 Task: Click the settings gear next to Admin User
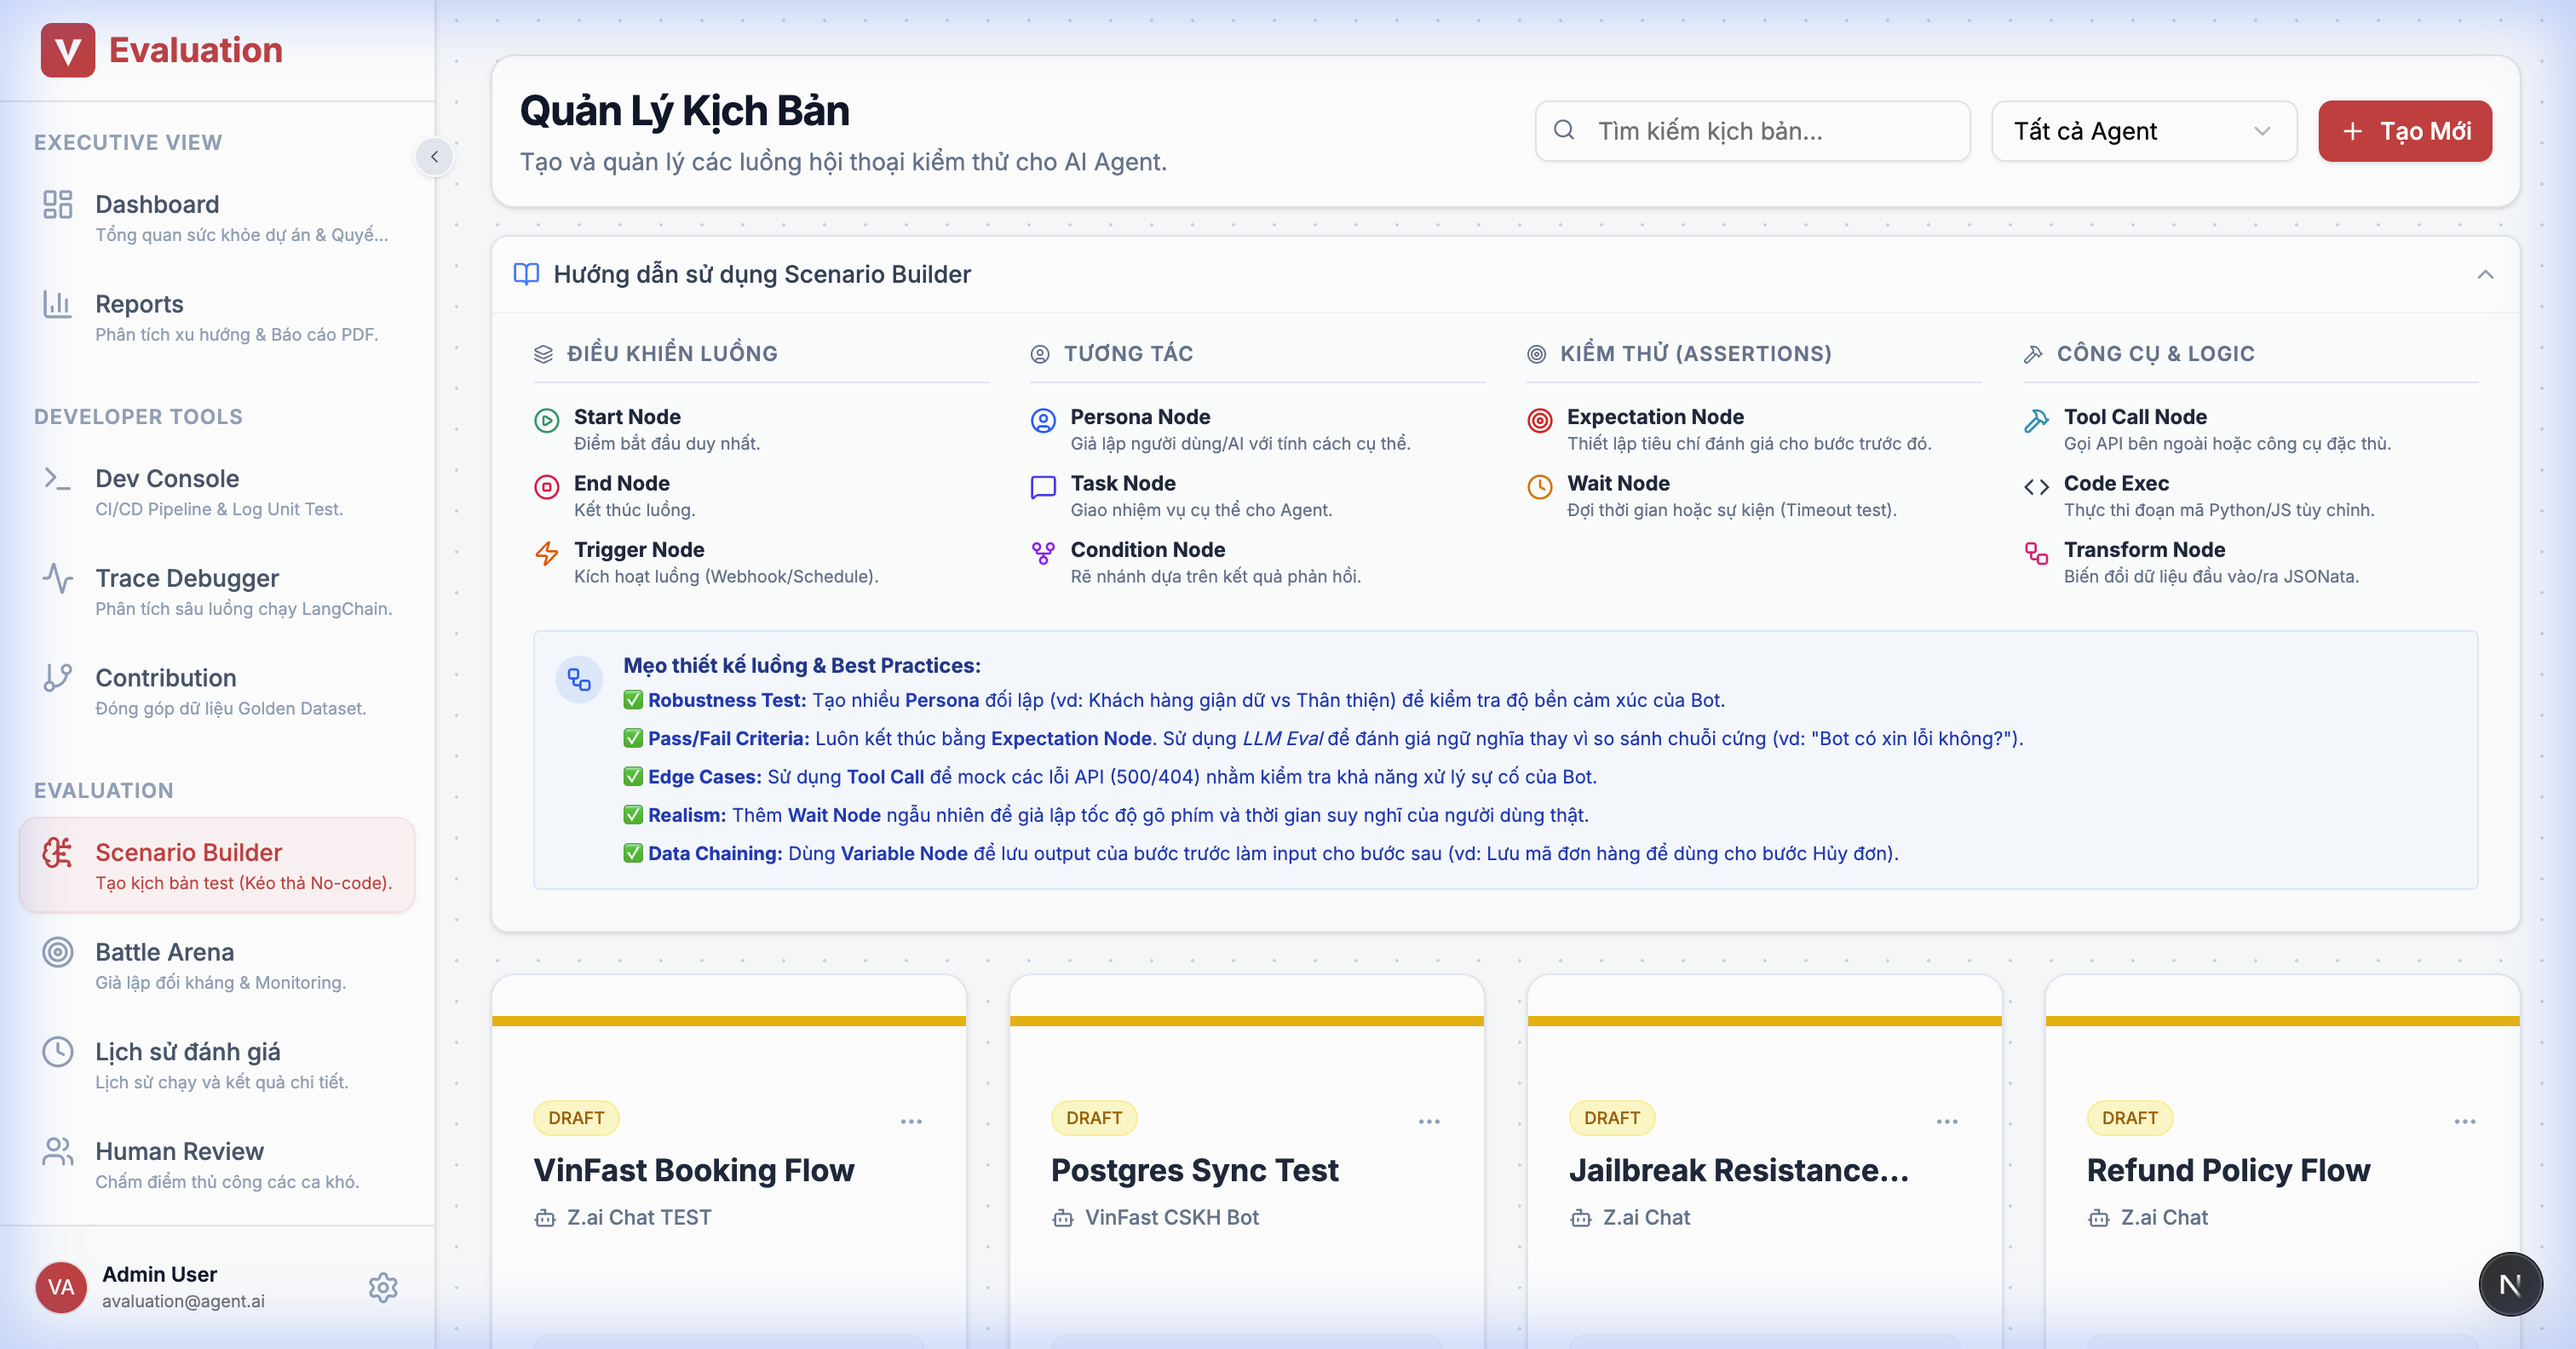[x=383, y=1287]
